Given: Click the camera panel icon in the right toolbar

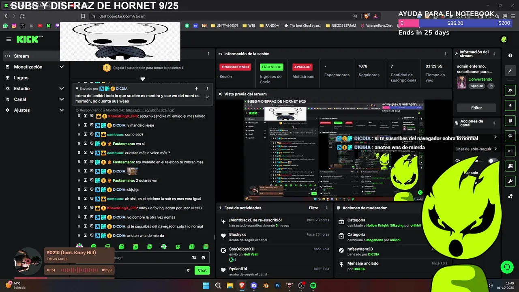Looking at the screenshot, I should pyautogui.click(x=510, y=166).
